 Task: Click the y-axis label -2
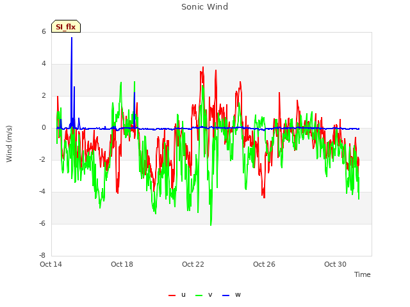coord(42,159)
